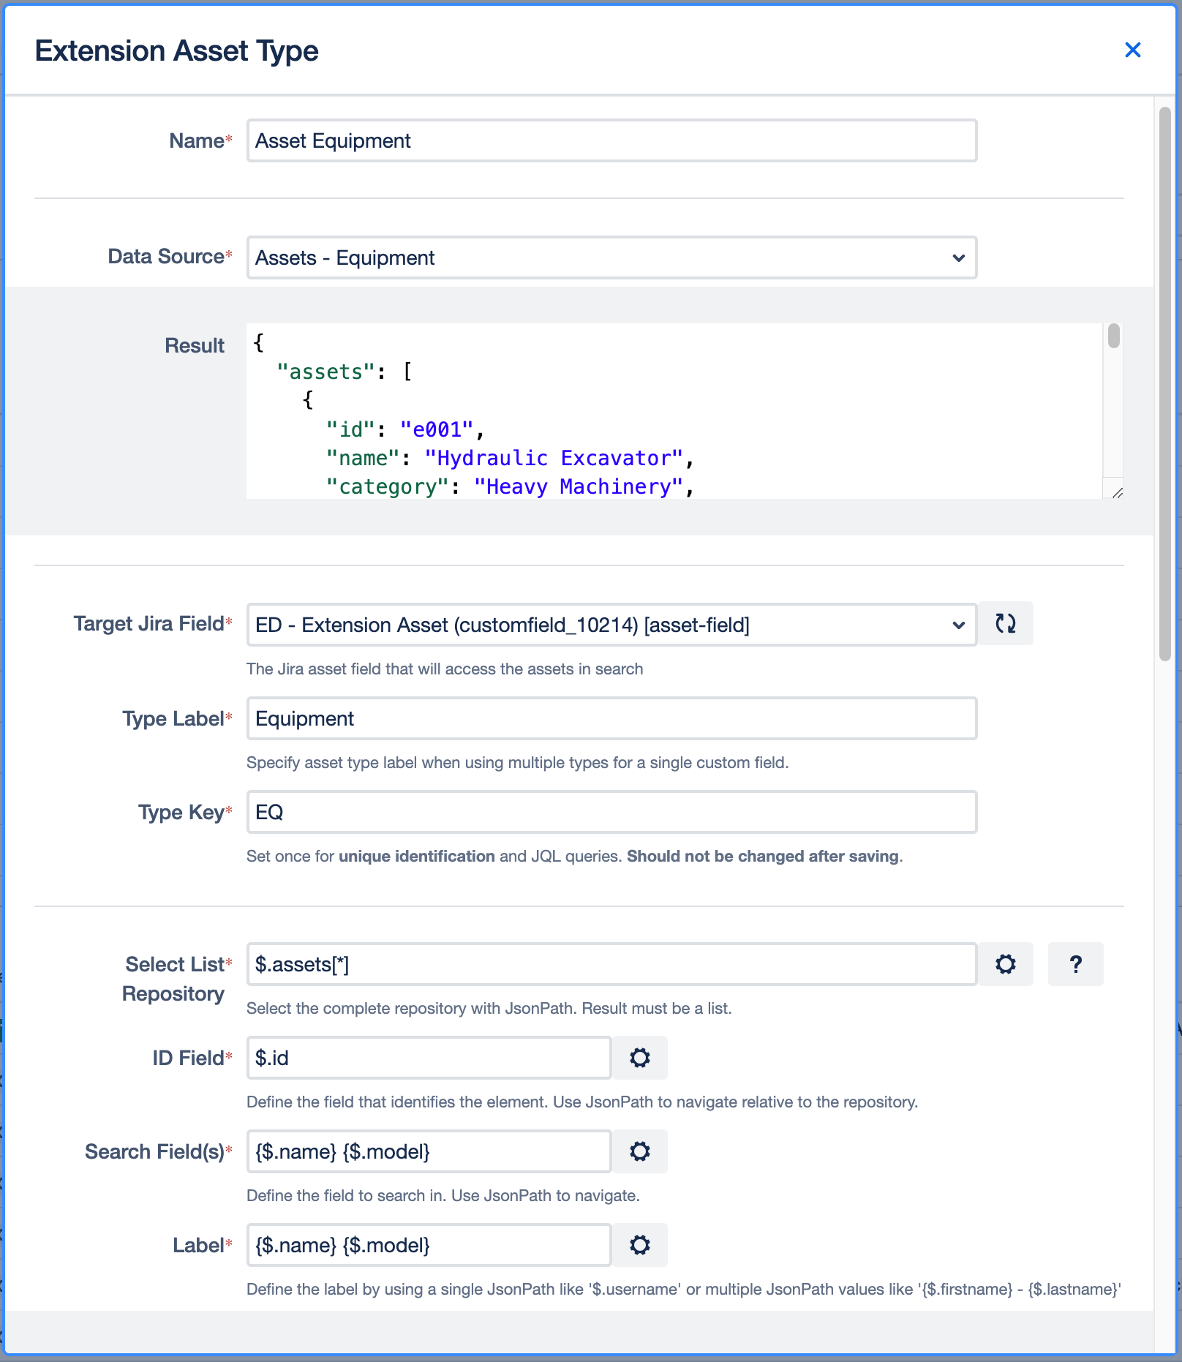Click the Label JsonPath input field
1182x1362 pixels.
[x=429, y=1245]
